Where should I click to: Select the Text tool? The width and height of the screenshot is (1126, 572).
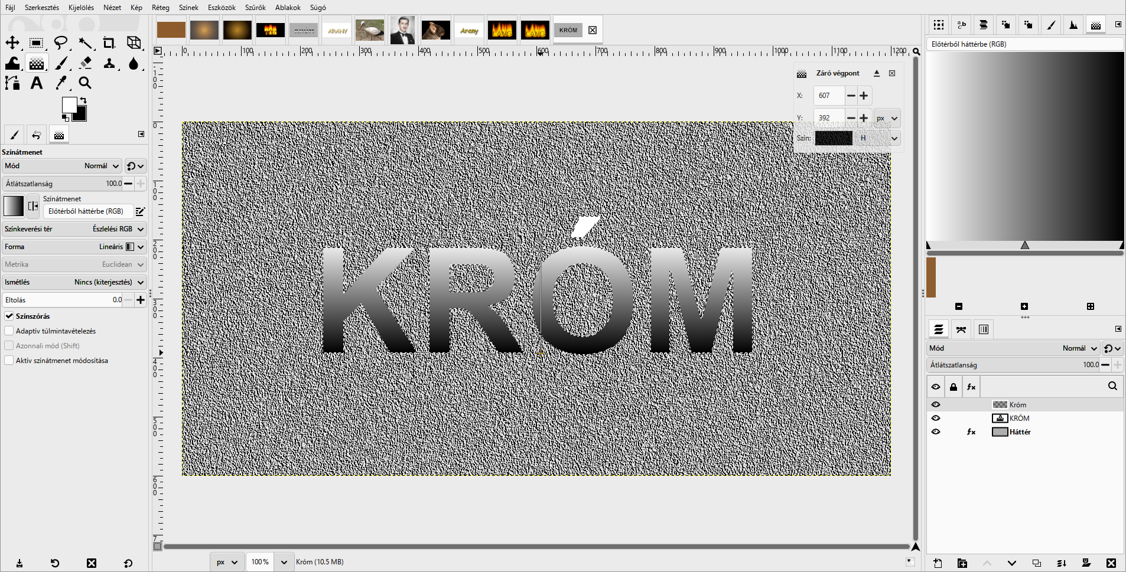[x=37, y=83]
